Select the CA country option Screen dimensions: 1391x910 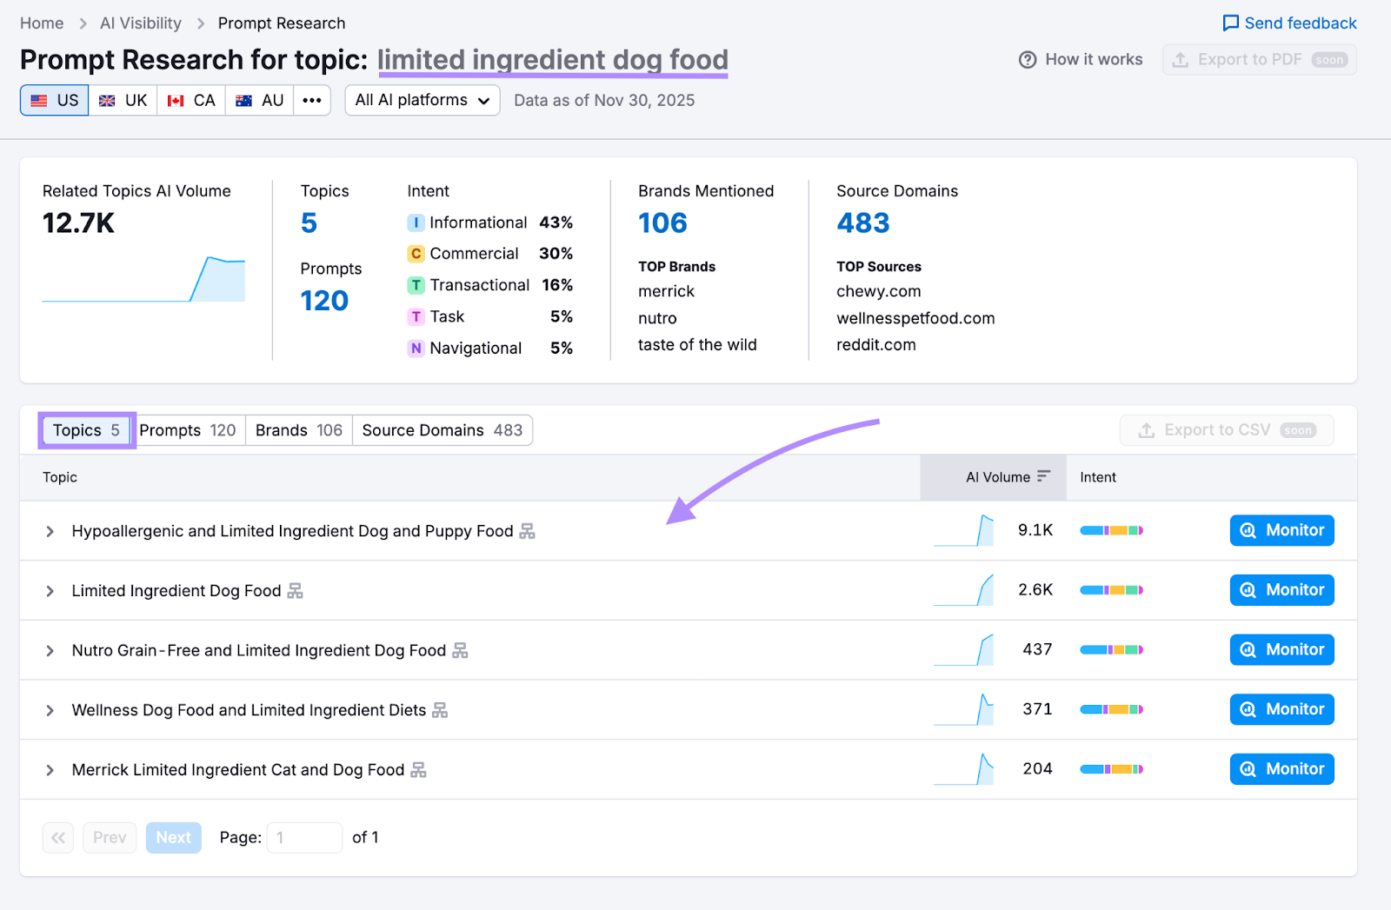pos(190,100)
